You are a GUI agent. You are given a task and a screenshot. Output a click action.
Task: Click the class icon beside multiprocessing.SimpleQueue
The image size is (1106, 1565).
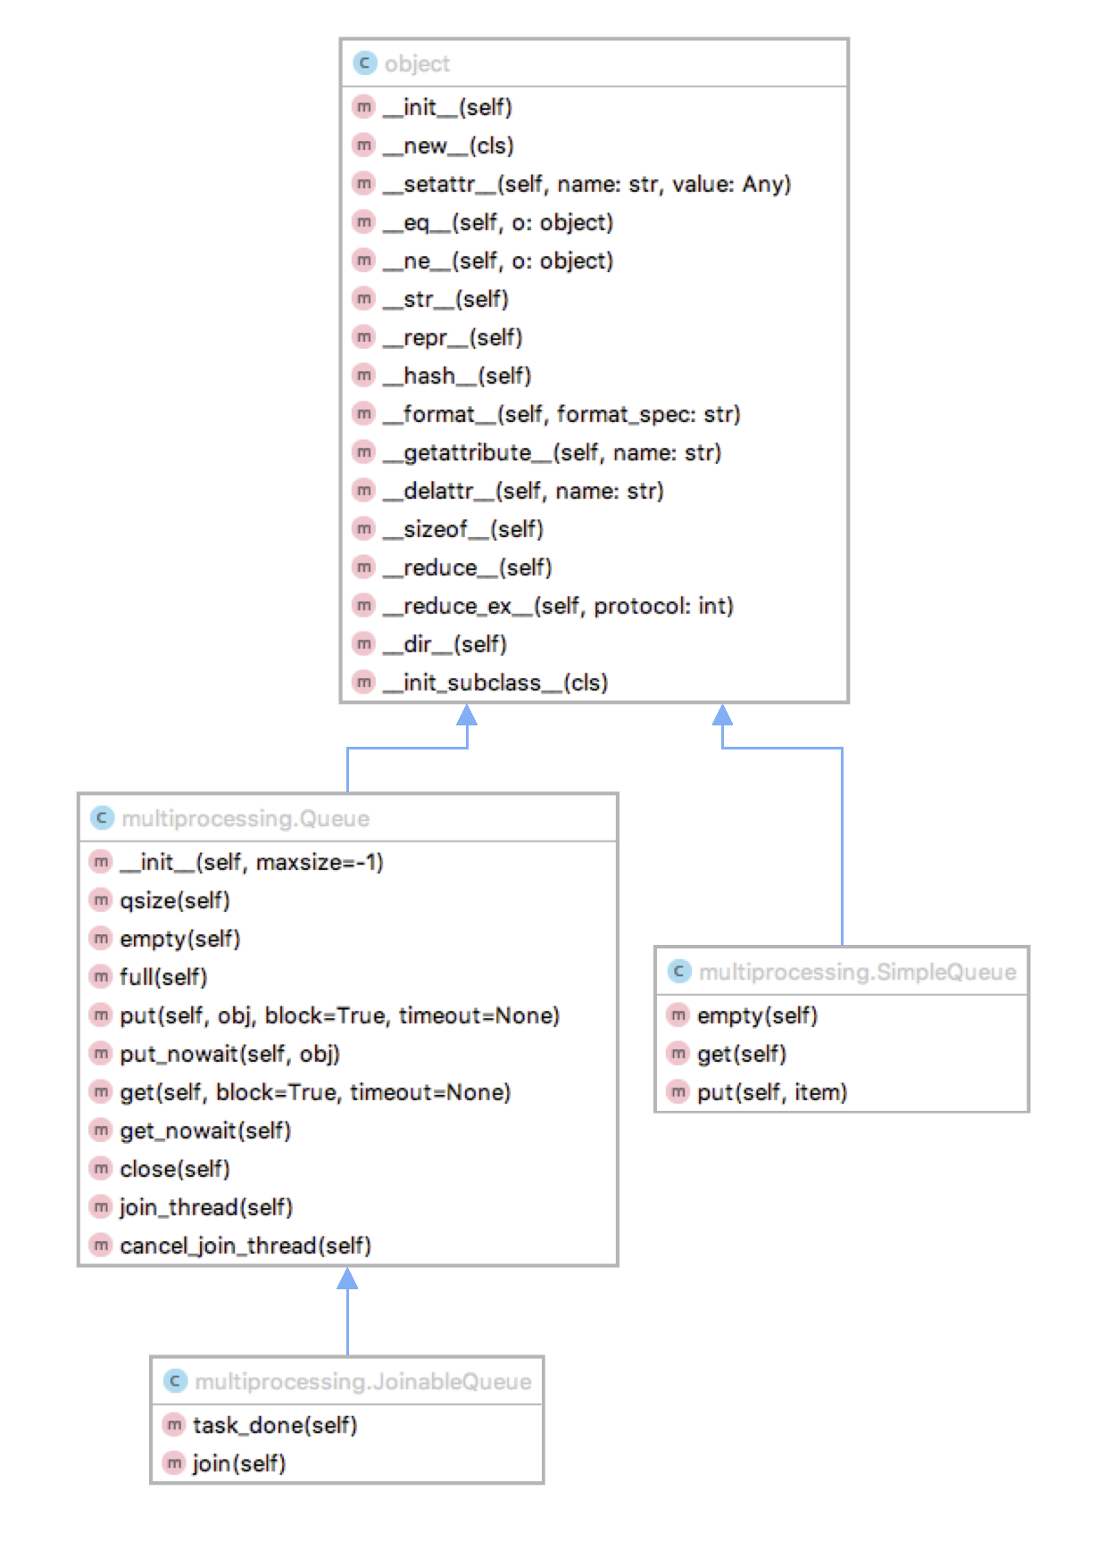(x=679, y=971)
